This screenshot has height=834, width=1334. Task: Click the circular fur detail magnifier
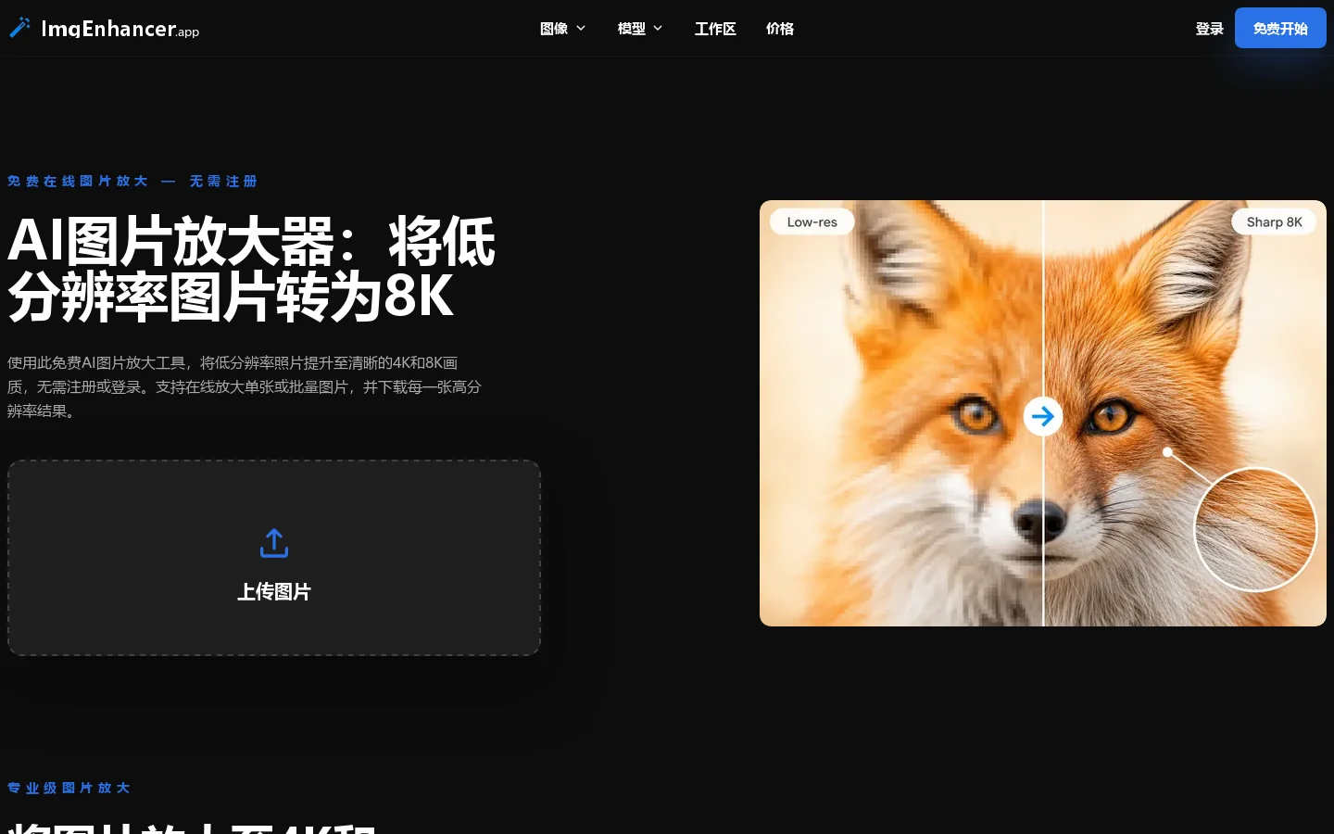click(x=1255, y=529)
